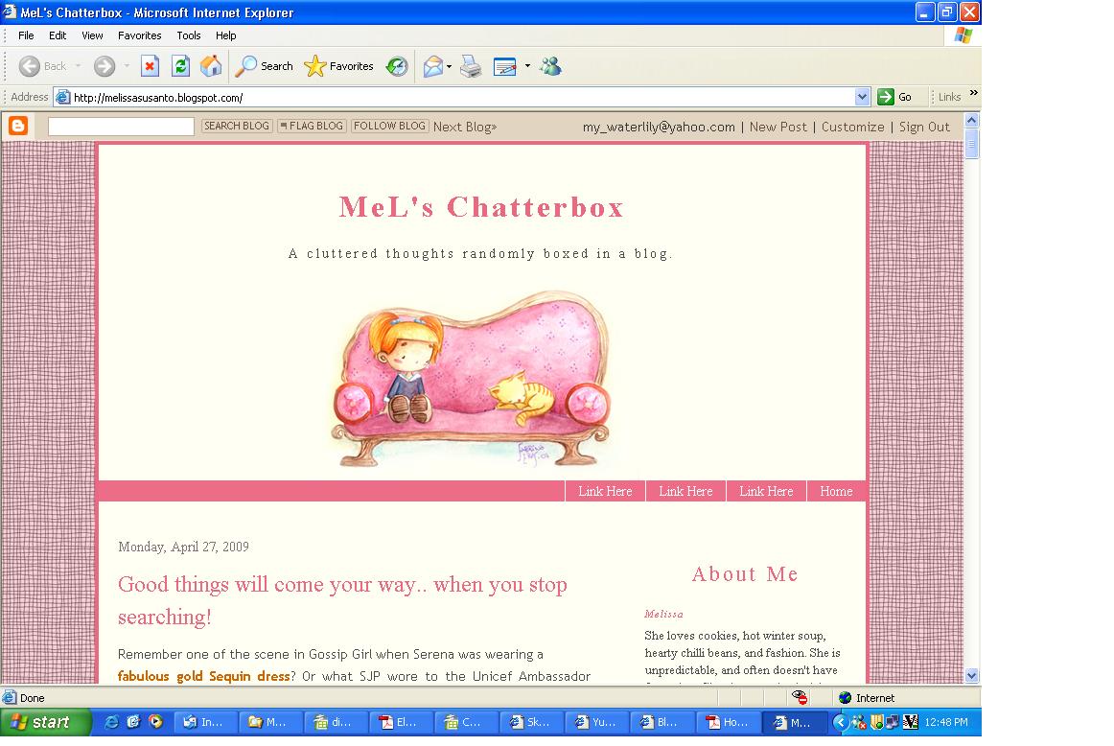Open the Windows Start menu
The height and width of the screenshot is (746, 1114).
tap(46, 722)
